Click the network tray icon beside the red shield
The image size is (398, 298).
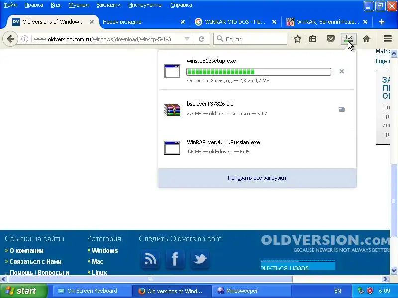tap(361, 291)
